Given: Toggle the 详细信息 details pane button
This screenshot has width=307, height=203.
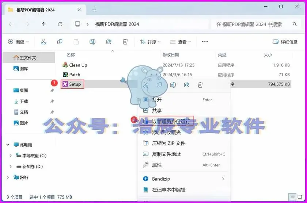Looking at the screenshot, I should (x=285, y=42).
